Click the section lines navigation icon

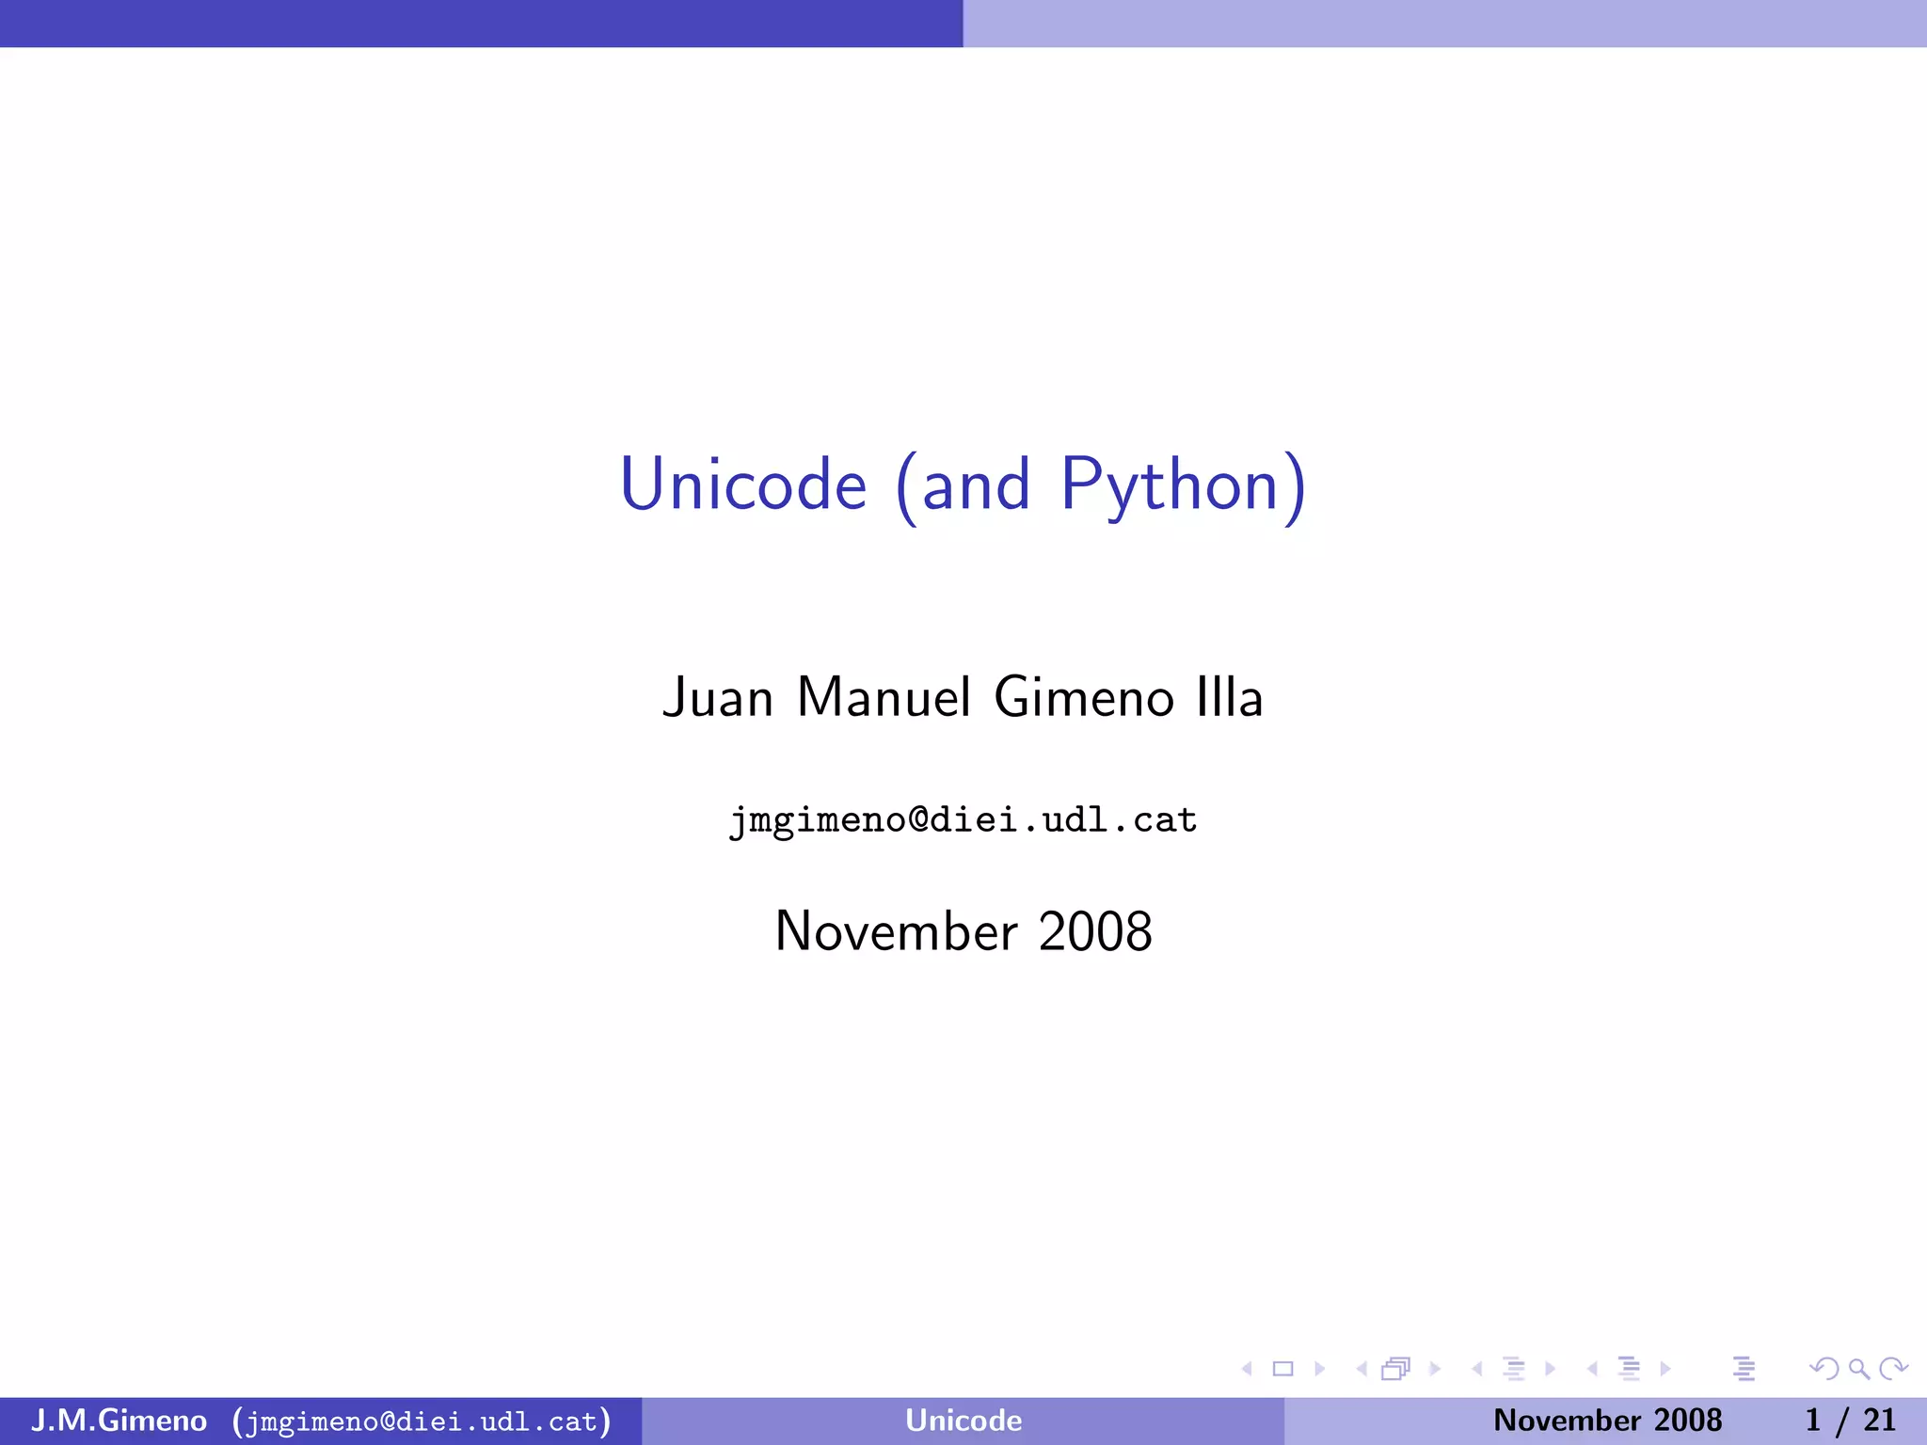1629,1369
